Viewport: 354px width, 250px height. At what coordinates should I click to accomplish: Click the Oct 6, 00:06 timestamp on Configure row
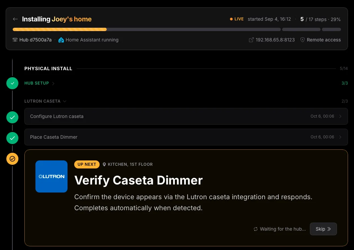pos(322,116)
